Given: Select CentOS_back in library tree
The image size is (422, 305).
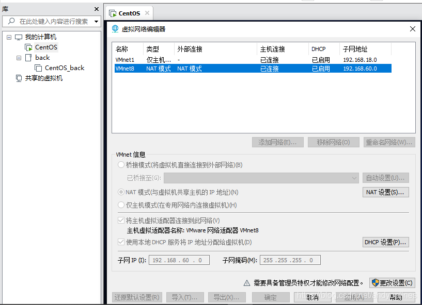Looking at the screenshot, I should [x=65, y=68].
